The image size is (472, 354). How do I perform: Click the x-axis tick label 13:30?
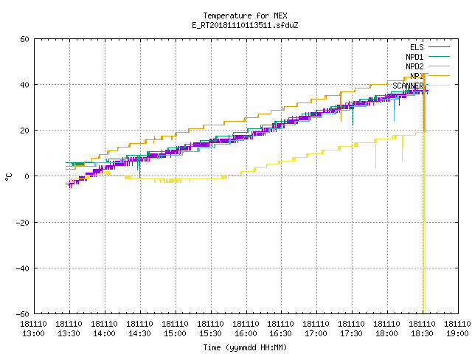pos(69,333)
